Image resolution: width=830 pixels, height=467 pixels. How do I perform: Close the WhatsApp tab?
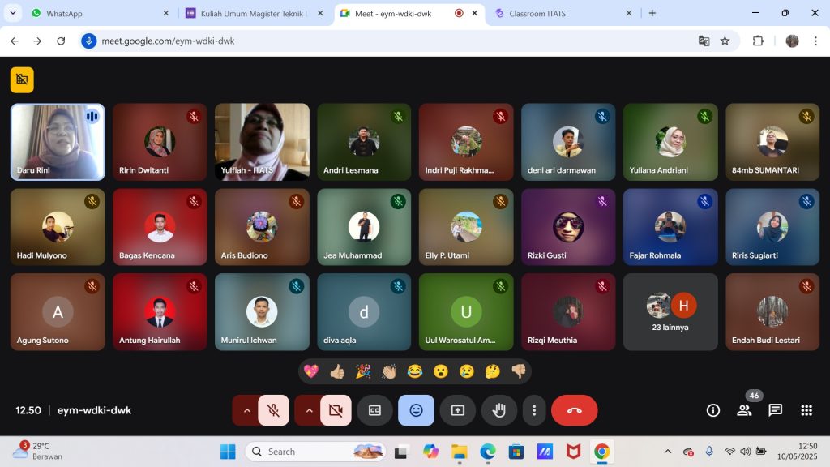coord(165,13)
